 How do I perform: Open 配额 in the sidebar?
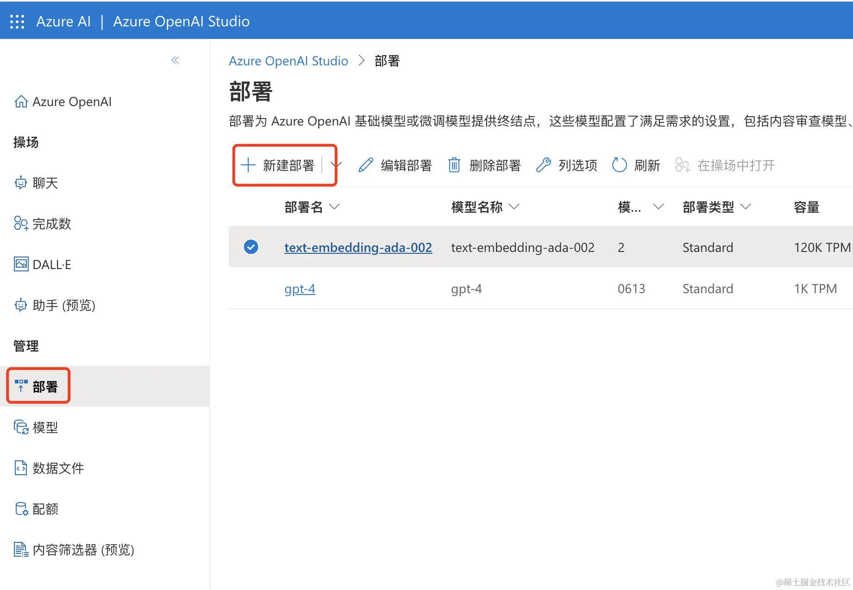click(x=45, y=509)
